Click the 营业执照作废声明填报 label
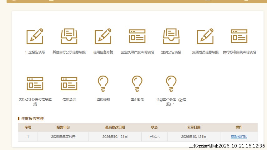The image size is (267, 150). [137, 52]
